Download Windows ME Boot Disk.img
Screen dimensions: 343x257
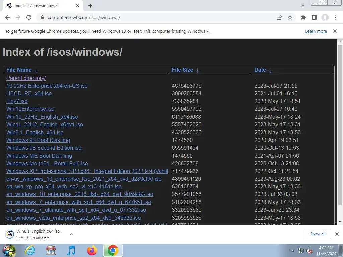39,156
